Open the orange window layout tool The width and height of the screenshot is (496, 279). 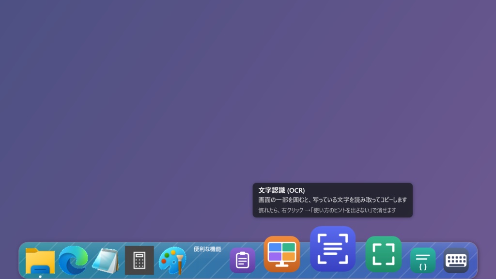(x=282, y=254)
